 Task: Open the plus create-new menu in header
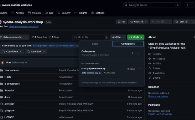point(189,5)
